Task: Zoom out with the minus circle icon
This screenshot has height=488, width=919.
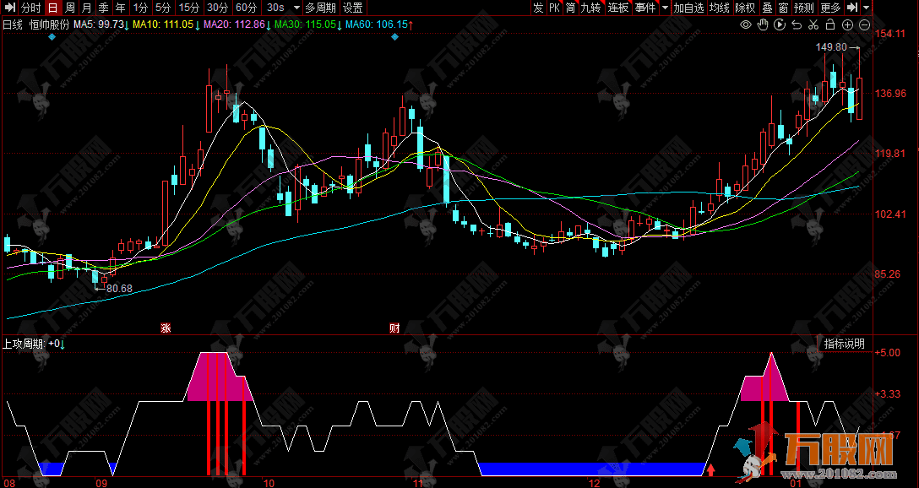Action: point(864,25)
